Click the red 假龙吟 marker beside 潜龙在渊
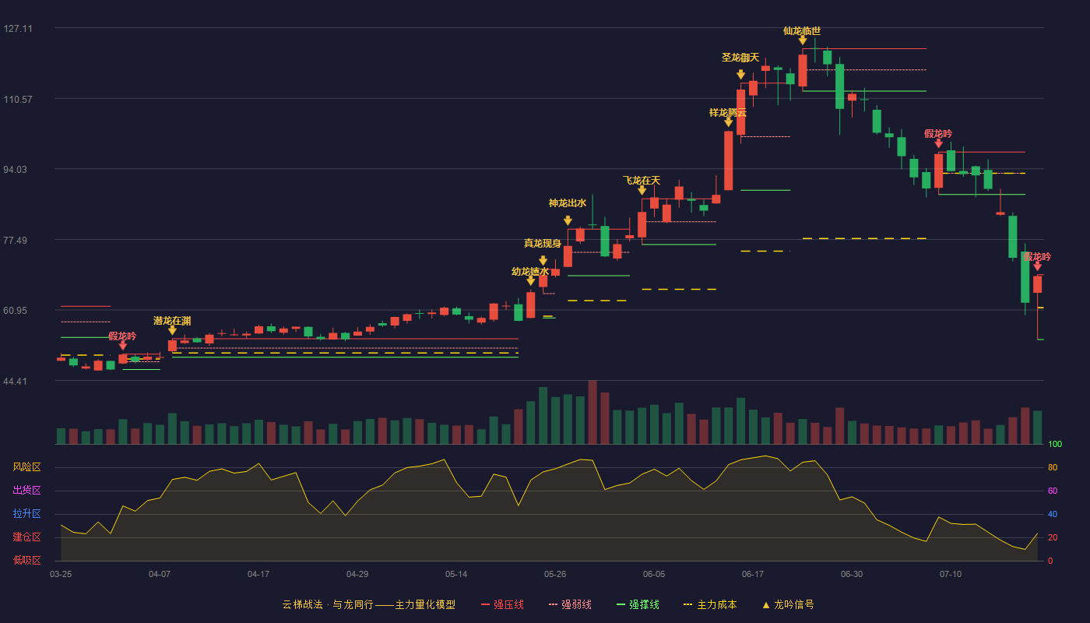Image resolution: width=1090 pixels, height=623 pixels. point(122,346)
